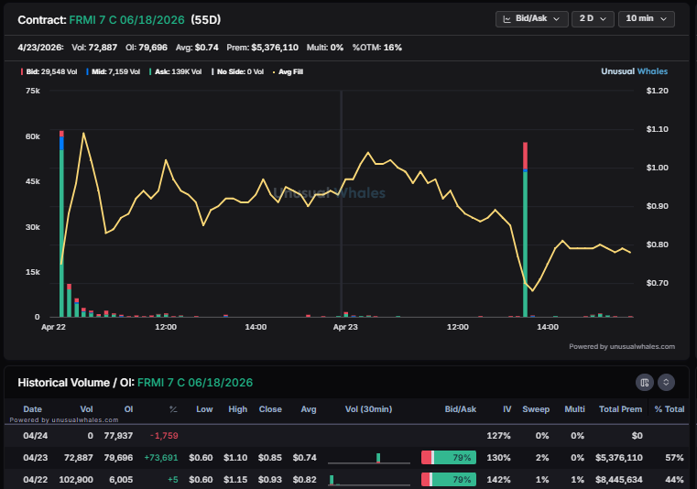Click the %OTM: 16% stat
Image resolution: width=697 pixels, height=489 pixels.
pos(377,48)
